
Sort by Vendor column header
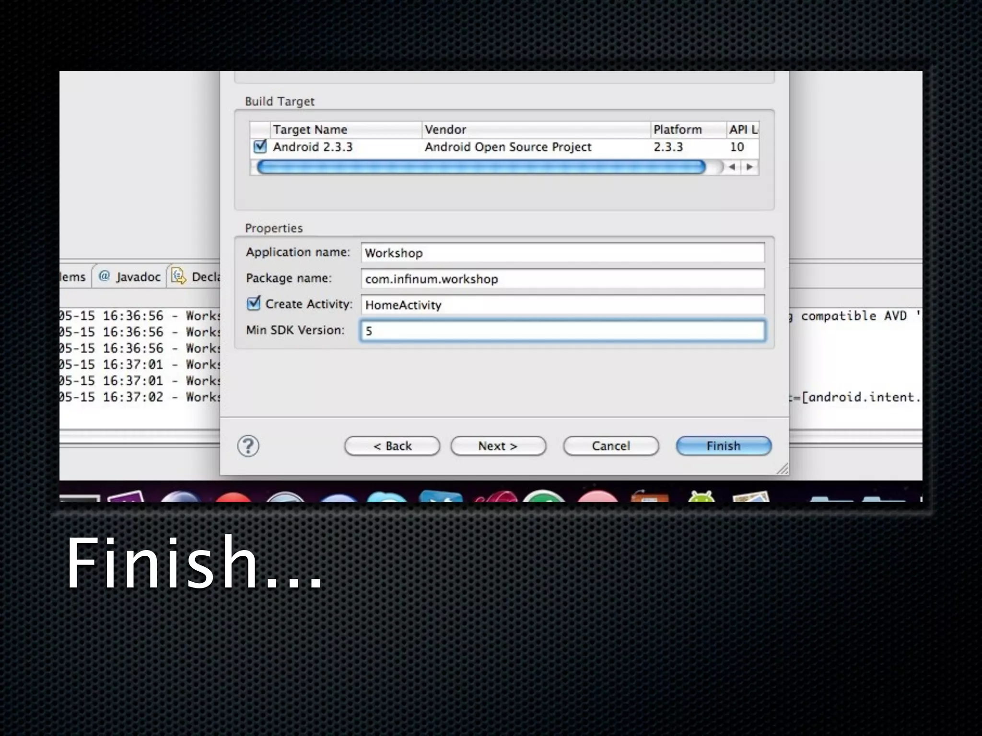[x=536, y=129]
